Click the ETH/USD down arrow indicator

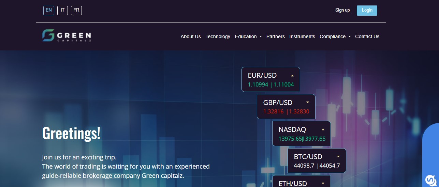click(323, 184)
